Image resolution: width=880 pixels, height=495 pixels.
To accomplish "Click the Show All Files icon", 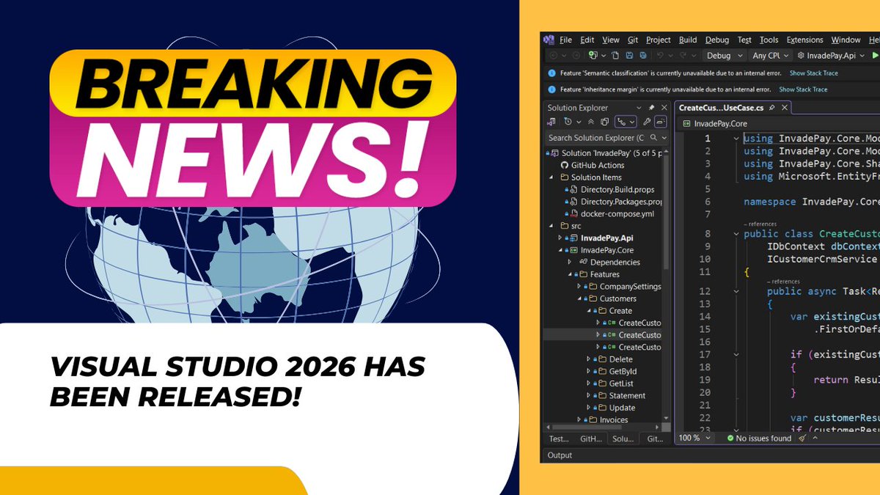I will pyautogui.click(x=604, y=122).
